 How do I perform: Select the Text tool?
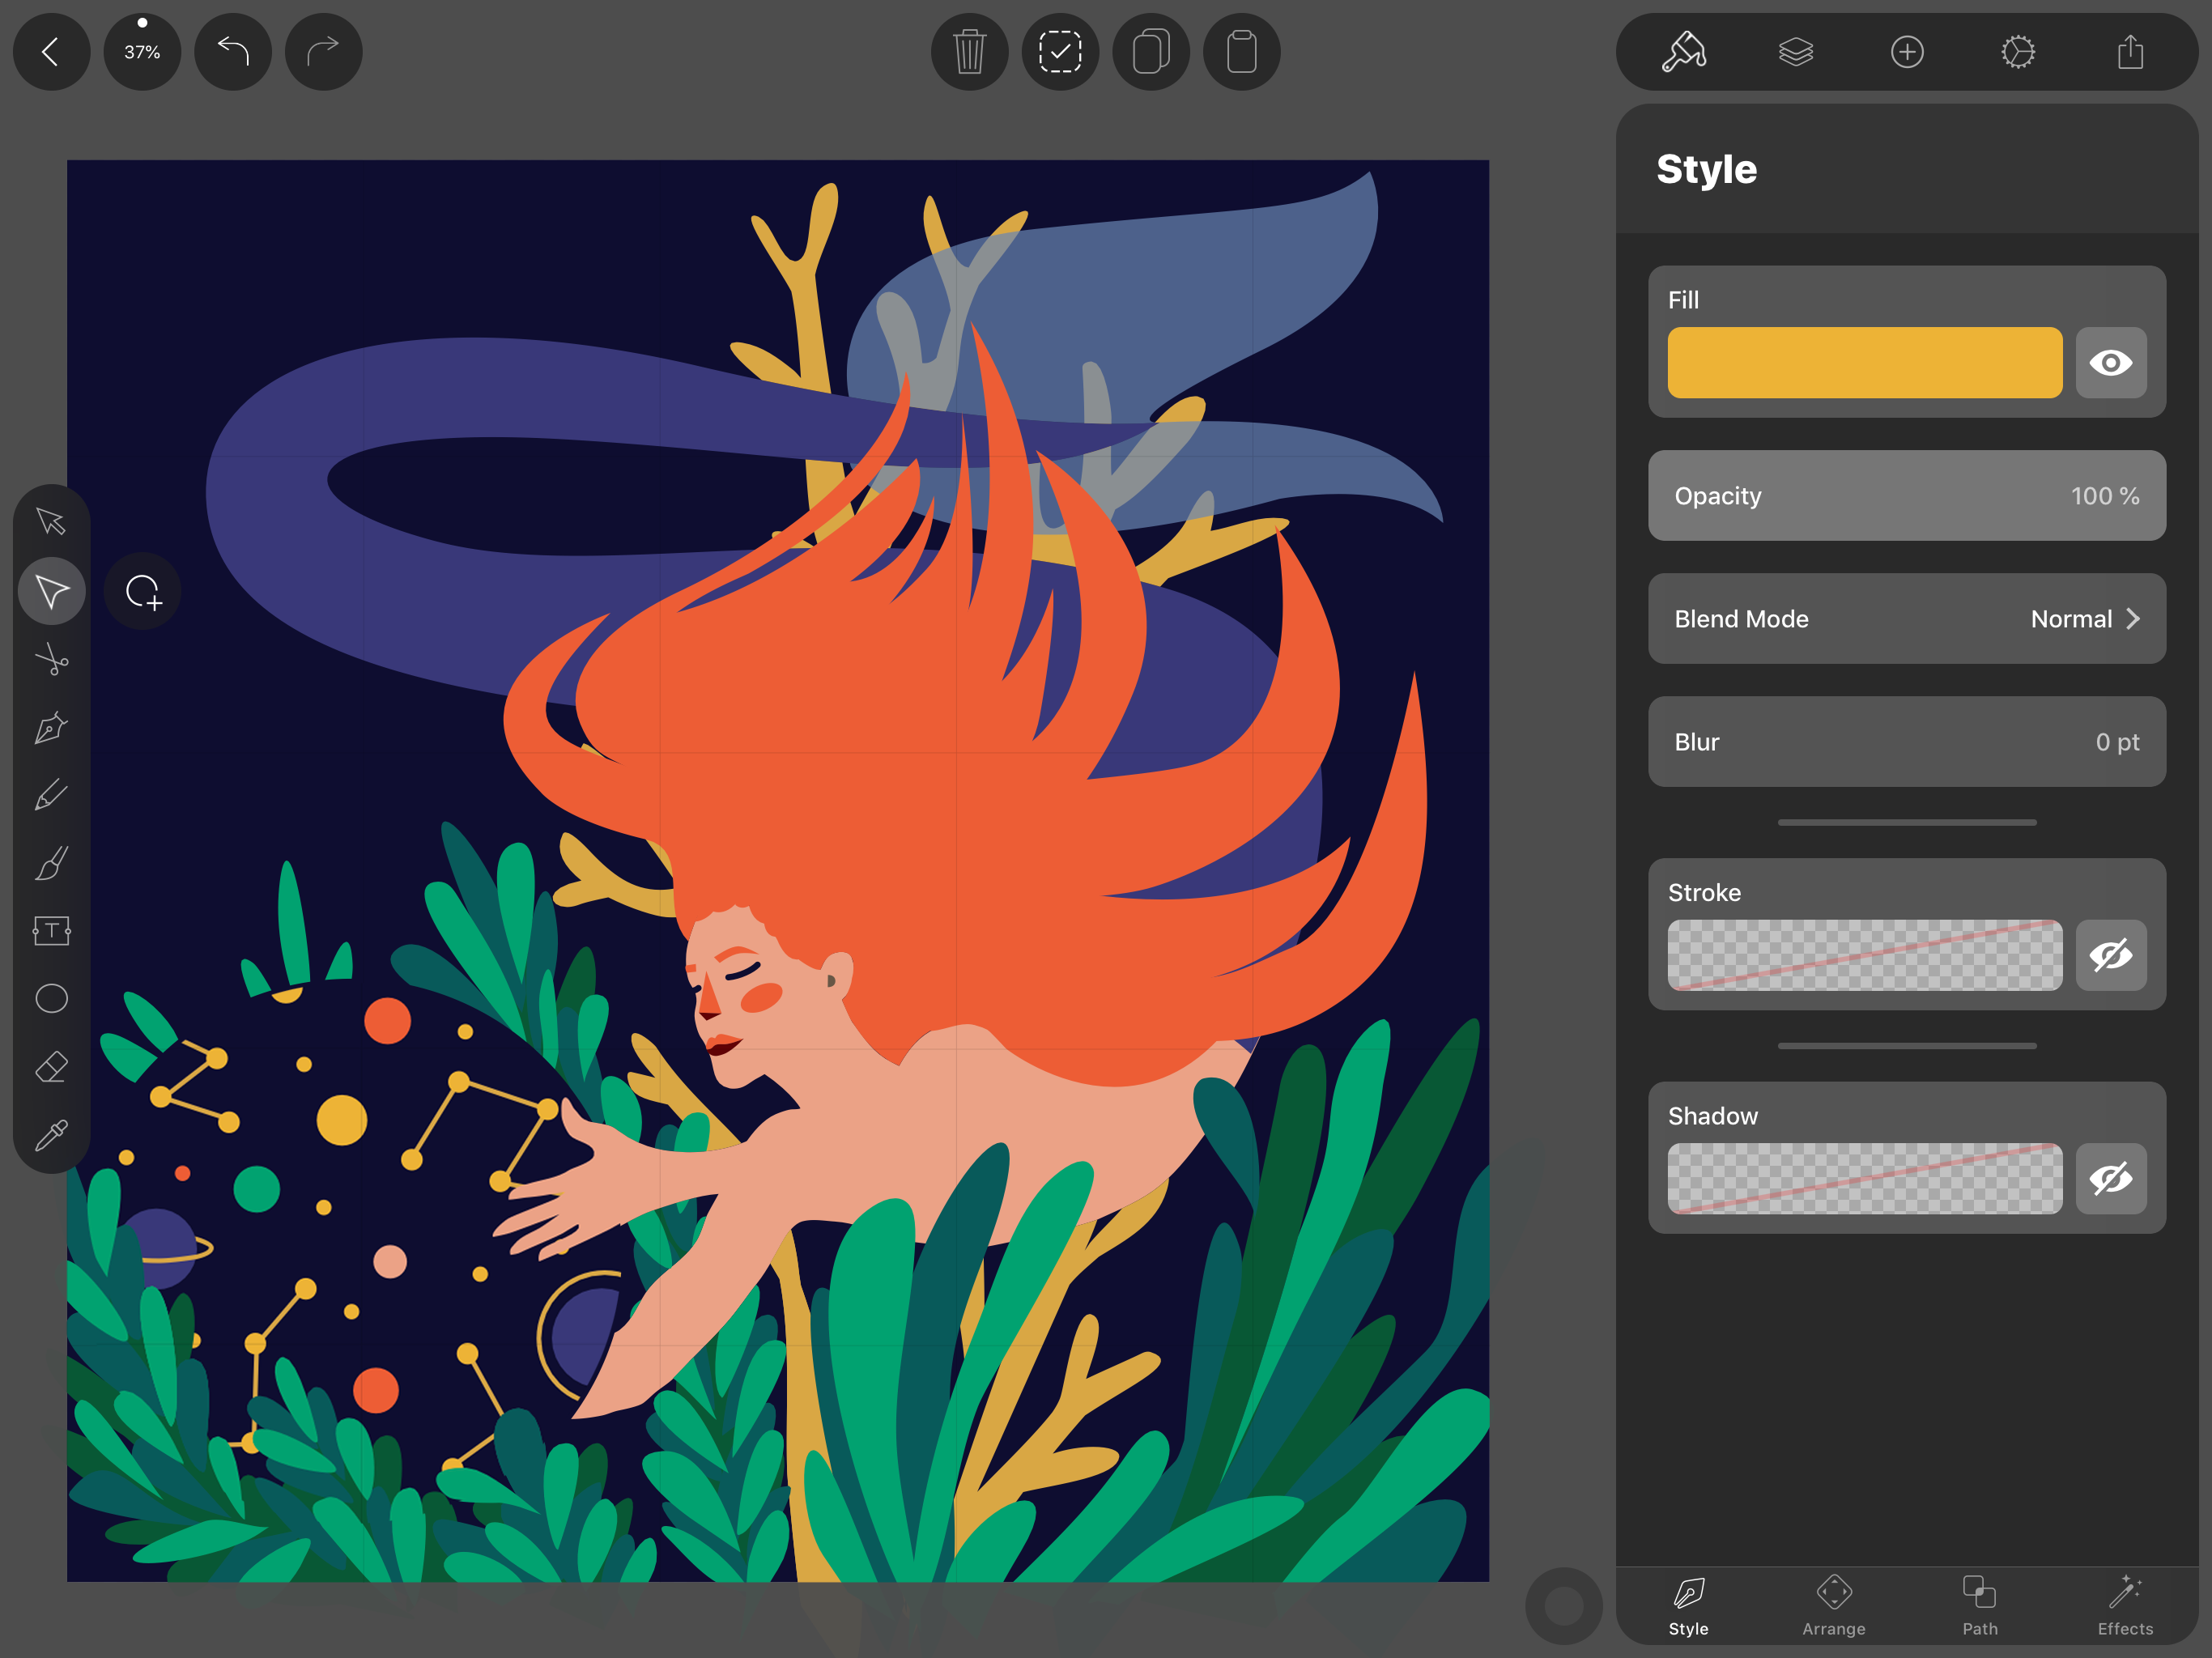tap(51, 931)
